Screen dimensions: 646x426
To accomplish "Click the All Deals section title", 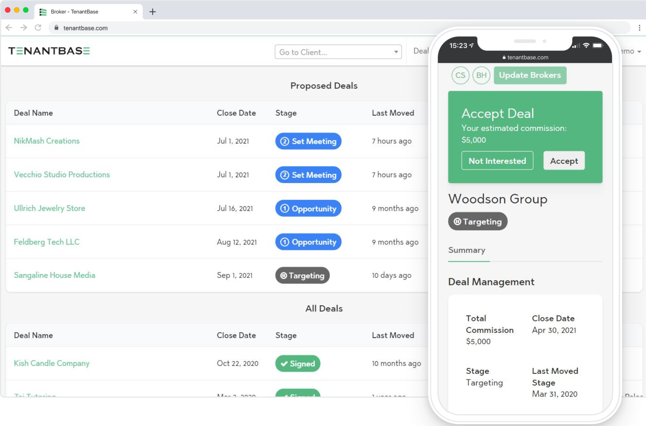I will pos(324,309).
